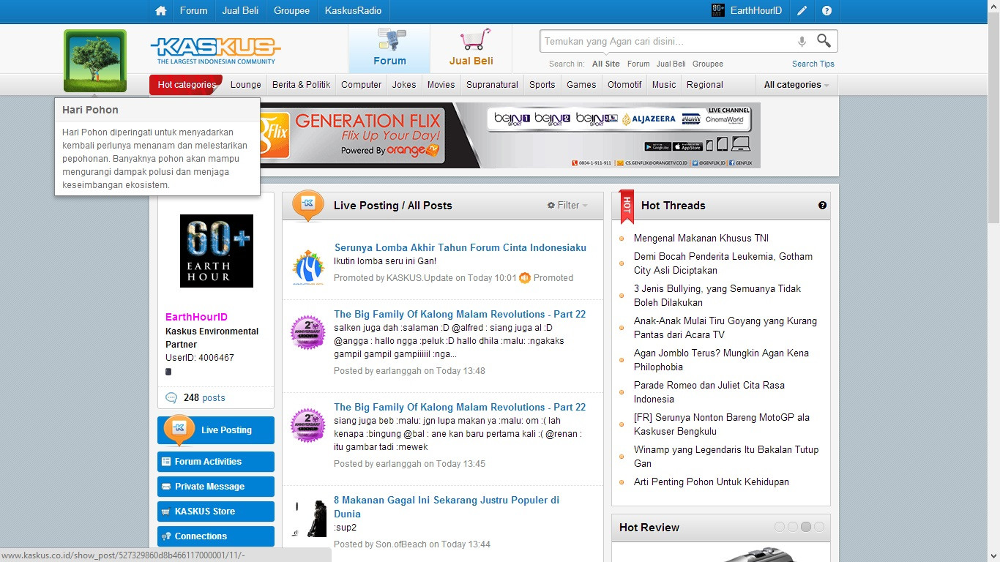Viewport: 1000px width, 562px height.
Task: Expand the Filter dropdown in Live Posting
Action: [x=568, y=206]
